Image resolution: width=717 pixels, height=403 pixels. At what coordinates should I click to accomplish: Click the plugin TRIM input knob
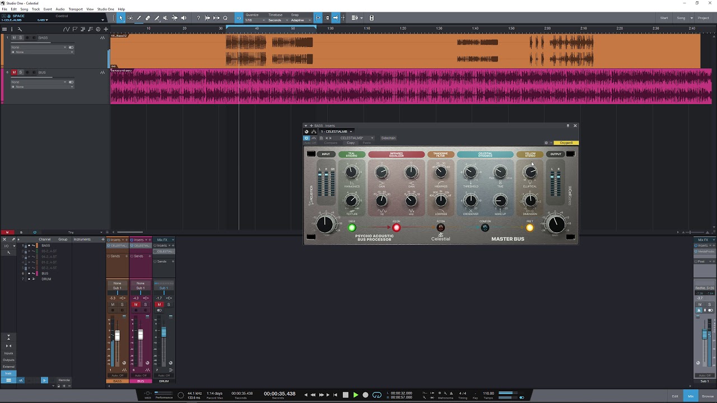point(325,224)
